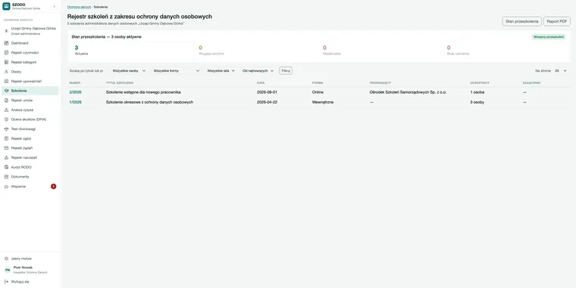Click the Tytuł szkolenia column header
Screen dimensions: 576x288
click(120, 83)
